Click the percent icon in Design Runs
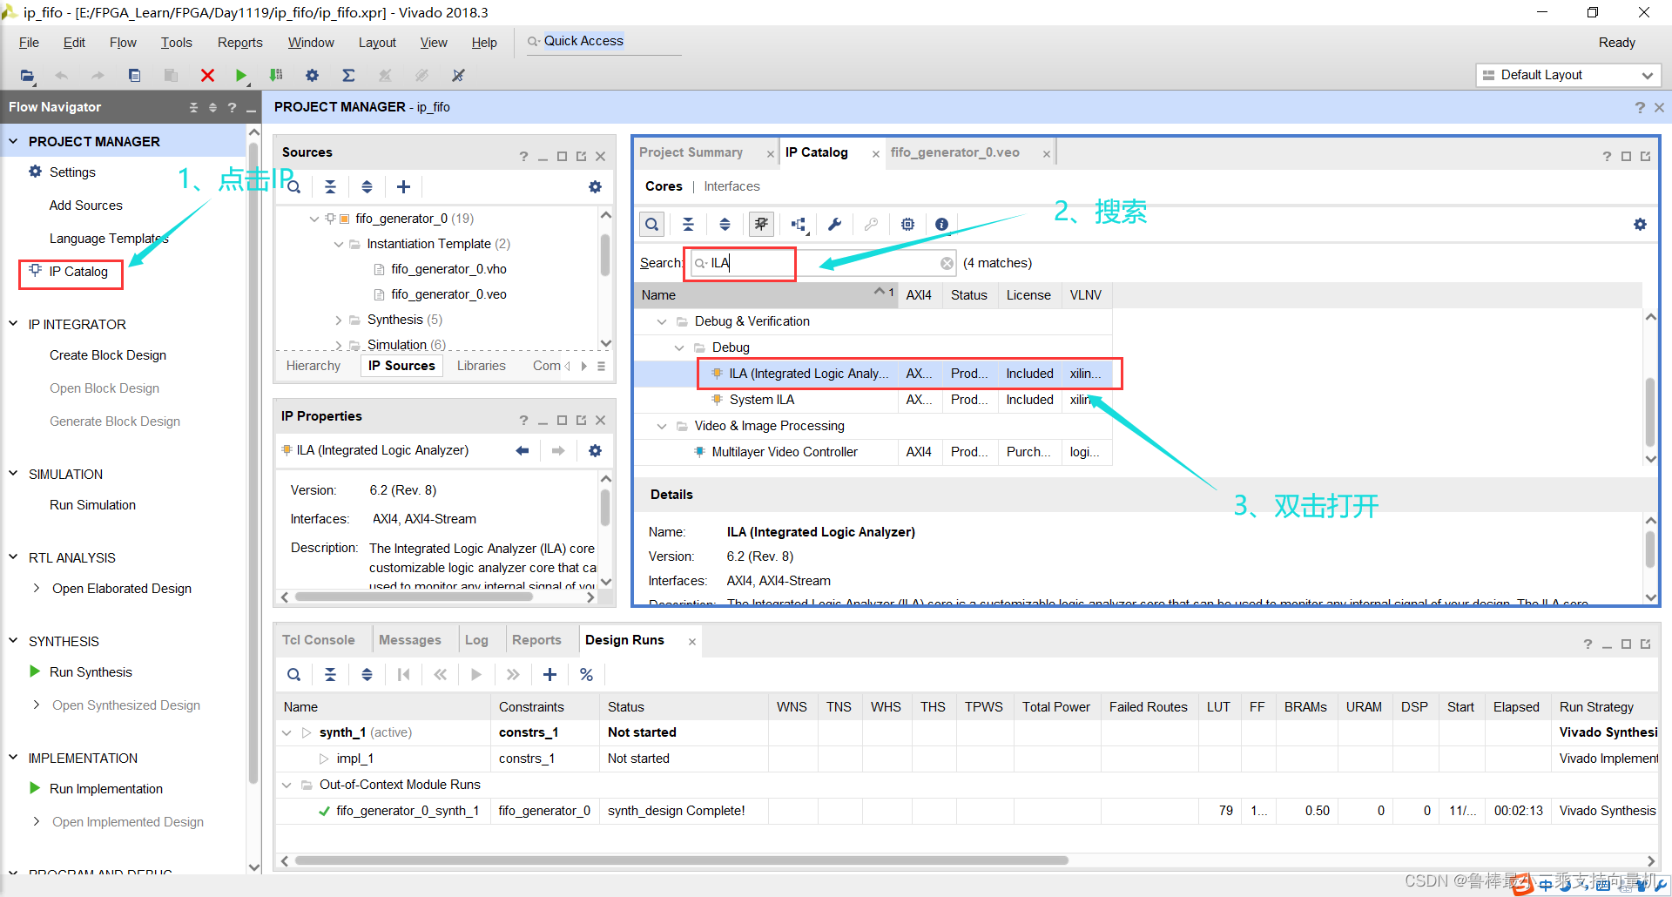 click(x=586, y=674)
